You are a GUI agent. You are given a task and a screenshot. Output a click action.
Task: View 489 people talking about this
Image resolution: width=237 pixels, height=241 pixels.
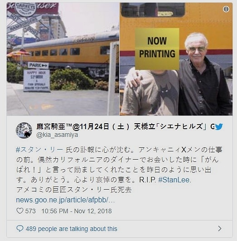(72, 229)
